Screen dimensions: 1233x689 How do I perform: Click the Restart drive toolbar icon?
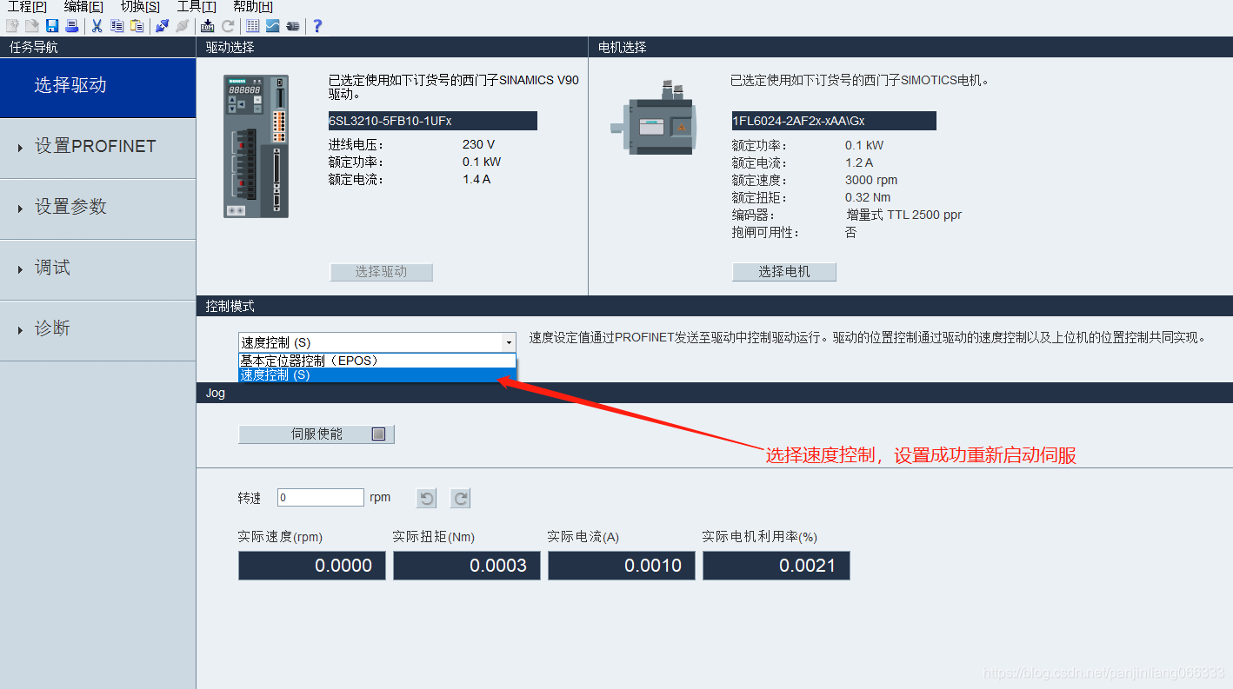pos(228,26)
